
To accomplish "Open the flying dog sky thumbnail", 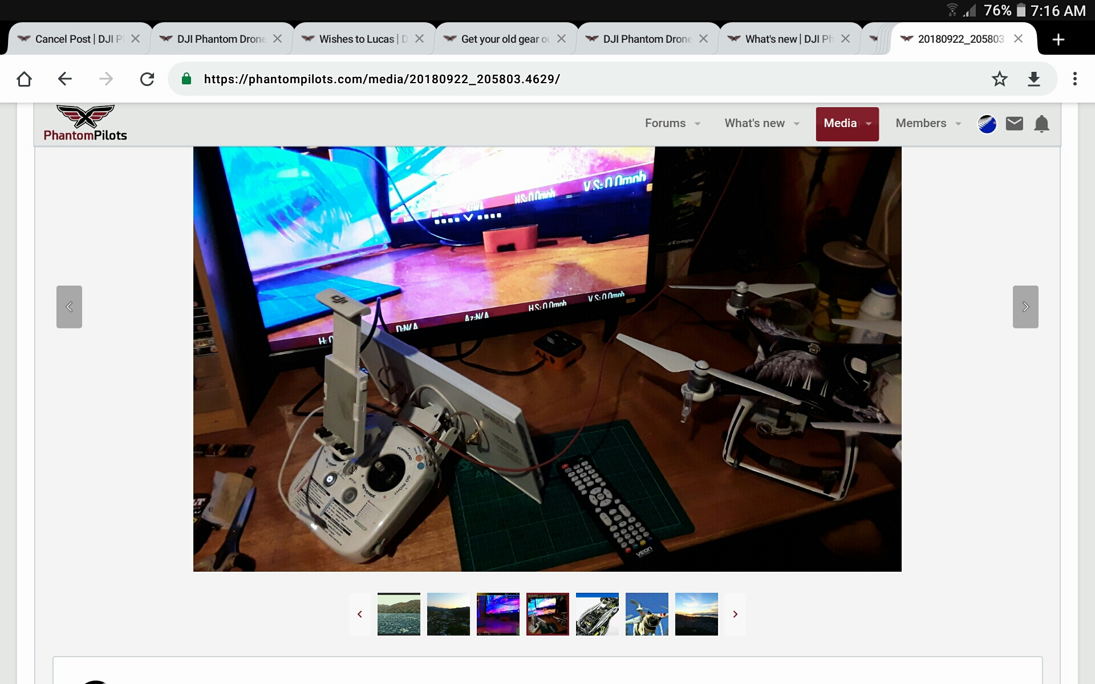I will (647, 614).
